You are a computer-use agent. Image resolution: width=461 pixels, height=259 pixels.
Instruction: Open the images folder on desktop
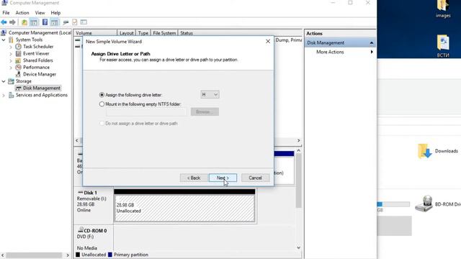pos(443,6)
